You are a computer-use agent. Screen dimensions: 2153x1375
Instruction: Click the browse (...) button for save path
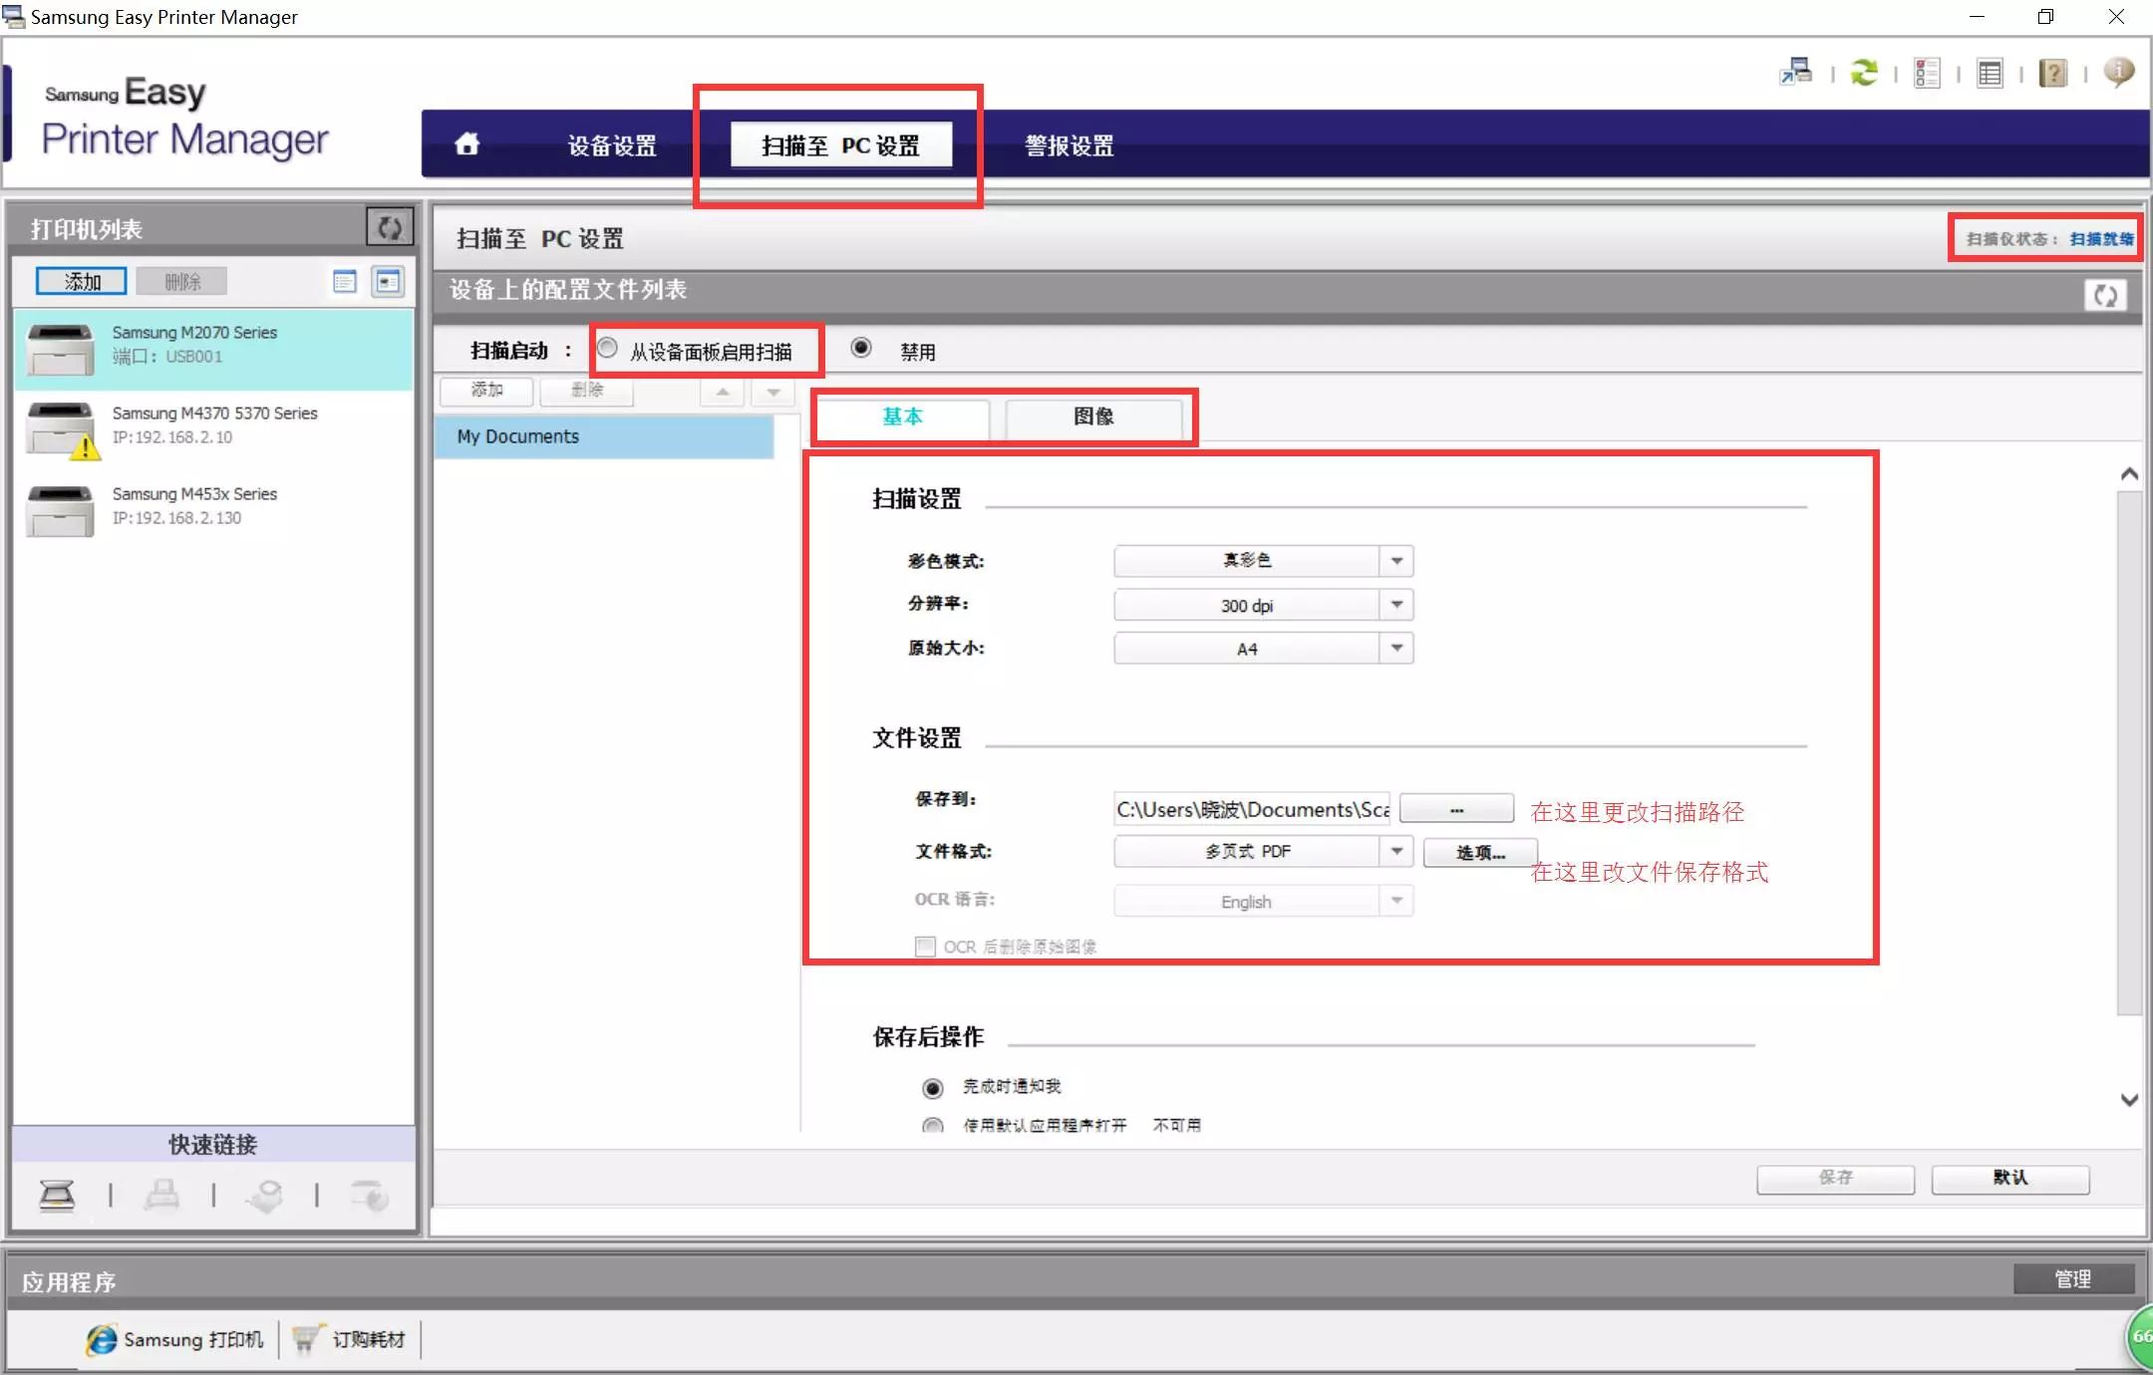tap(1456, 809)
